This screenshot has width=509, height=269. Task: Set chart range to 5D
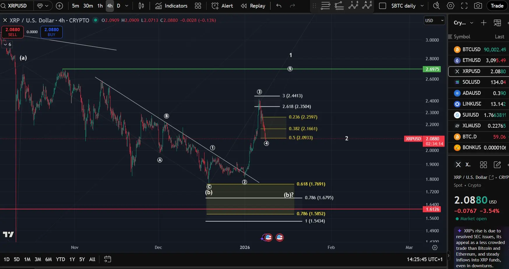(17, 259)
